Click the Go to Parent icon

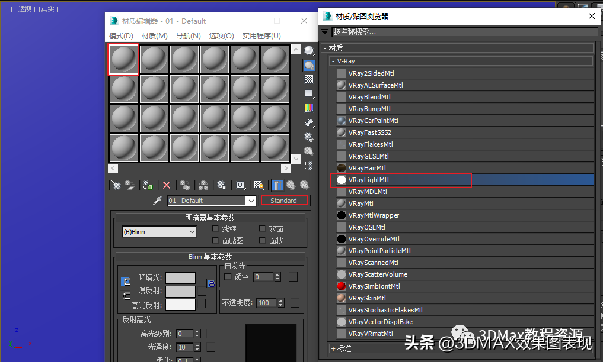click(x=291, y=186)
